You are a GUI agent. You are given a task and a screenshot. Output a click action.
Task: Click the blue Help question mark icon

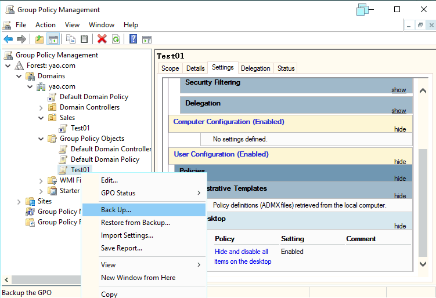(x=133, y=39)
